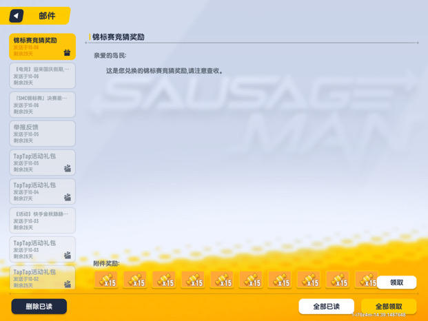Click gift icon on TapTap活动礼包 sent 10-03
This screenshot has width=428, height=321.
[x=67, y=255]
